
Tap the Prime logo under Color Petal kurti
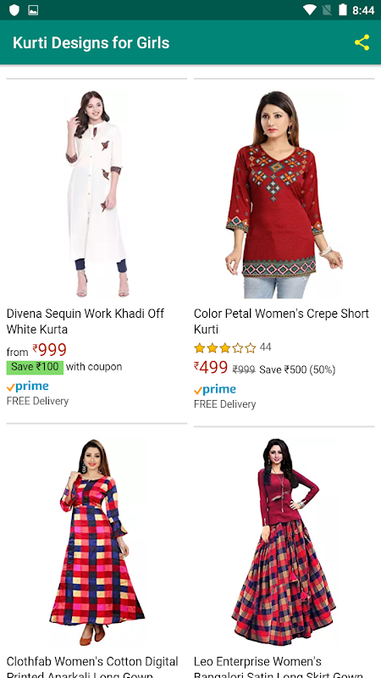click(215, 390)
